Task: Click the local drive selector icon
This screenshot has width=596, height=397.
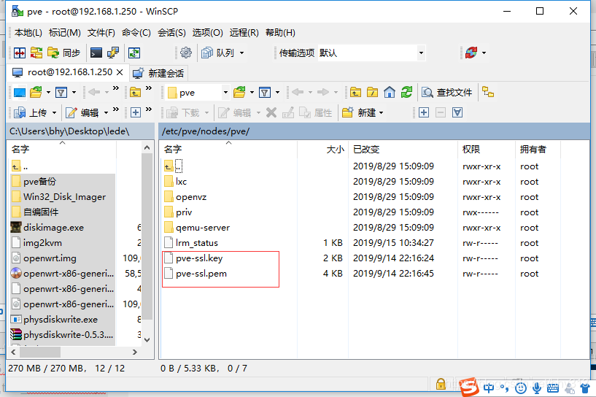Action: click(x=20, y=93)
